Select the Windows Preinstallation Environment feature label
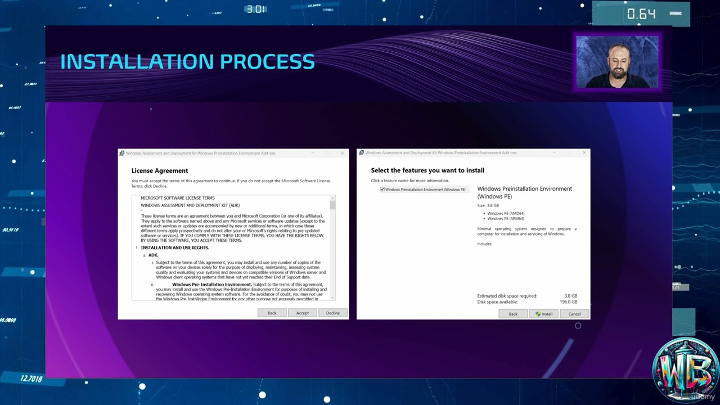The width and height of the screenshot is (720, 405). pyautogui.click(x=425, y=190)
